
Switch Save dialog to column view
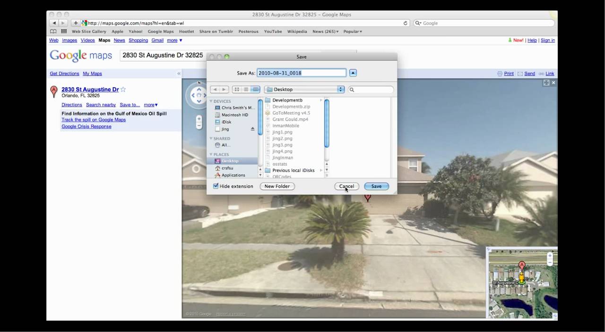pyautogui.click(x=255, y=89)
